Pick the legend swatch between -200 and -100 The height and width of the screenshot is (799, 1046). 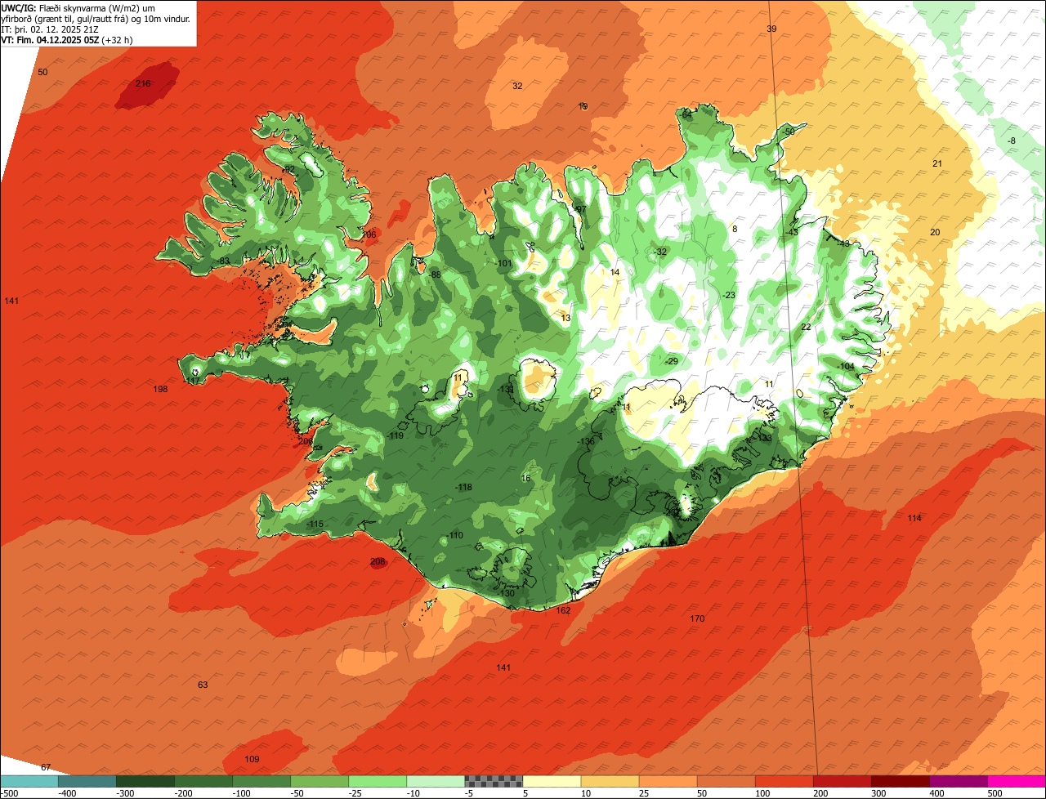(203, 781)
